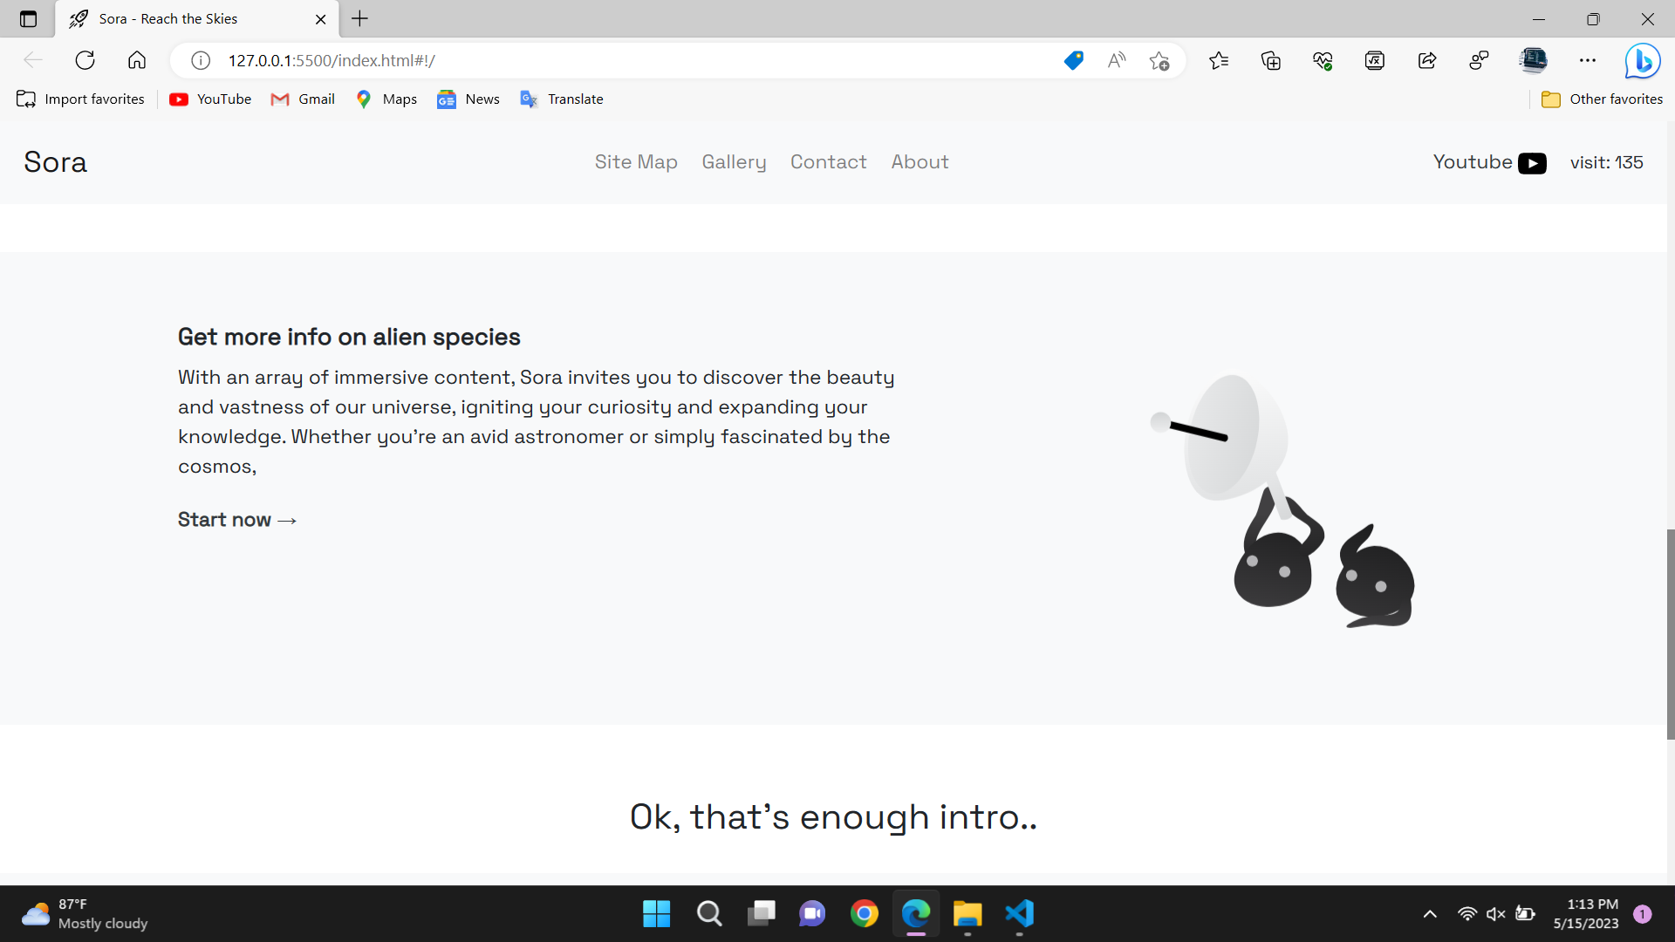This screenshot has width=1675, height=942.
Task: Open the About section from navigation
Action: (920, 162)
